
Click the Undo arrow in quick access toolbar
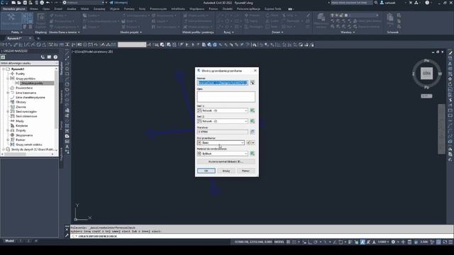[48, 3]
